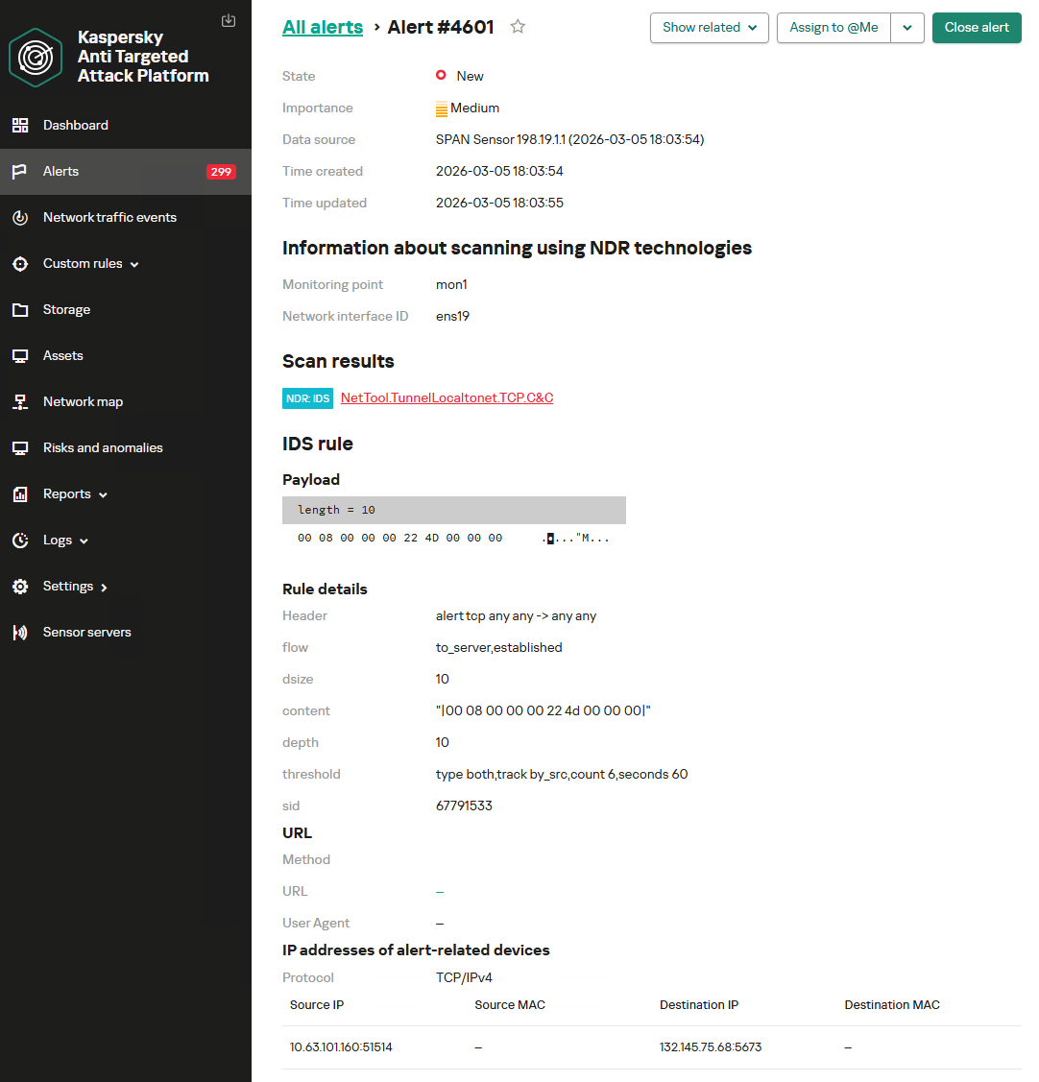1039x1082 pixels.
Task: Expand the Custom rules submenu
Action: pos(90,264)
